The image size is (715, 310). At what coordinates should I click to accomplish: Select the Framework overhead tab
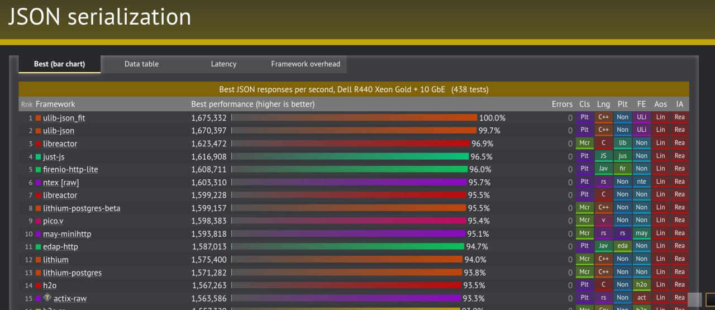[306, 64]
